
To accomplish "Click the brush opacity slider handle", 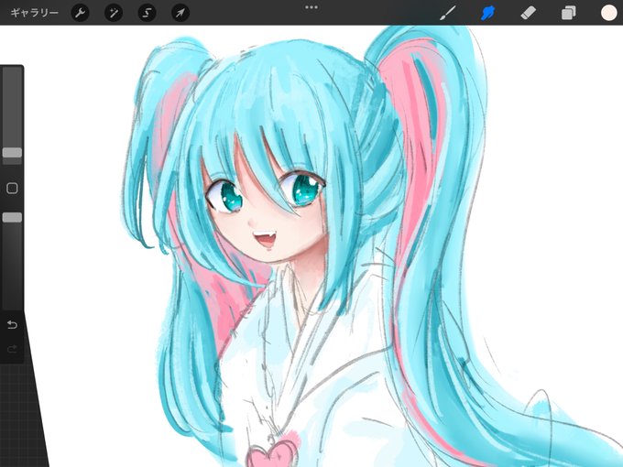I will click(12, 217).
